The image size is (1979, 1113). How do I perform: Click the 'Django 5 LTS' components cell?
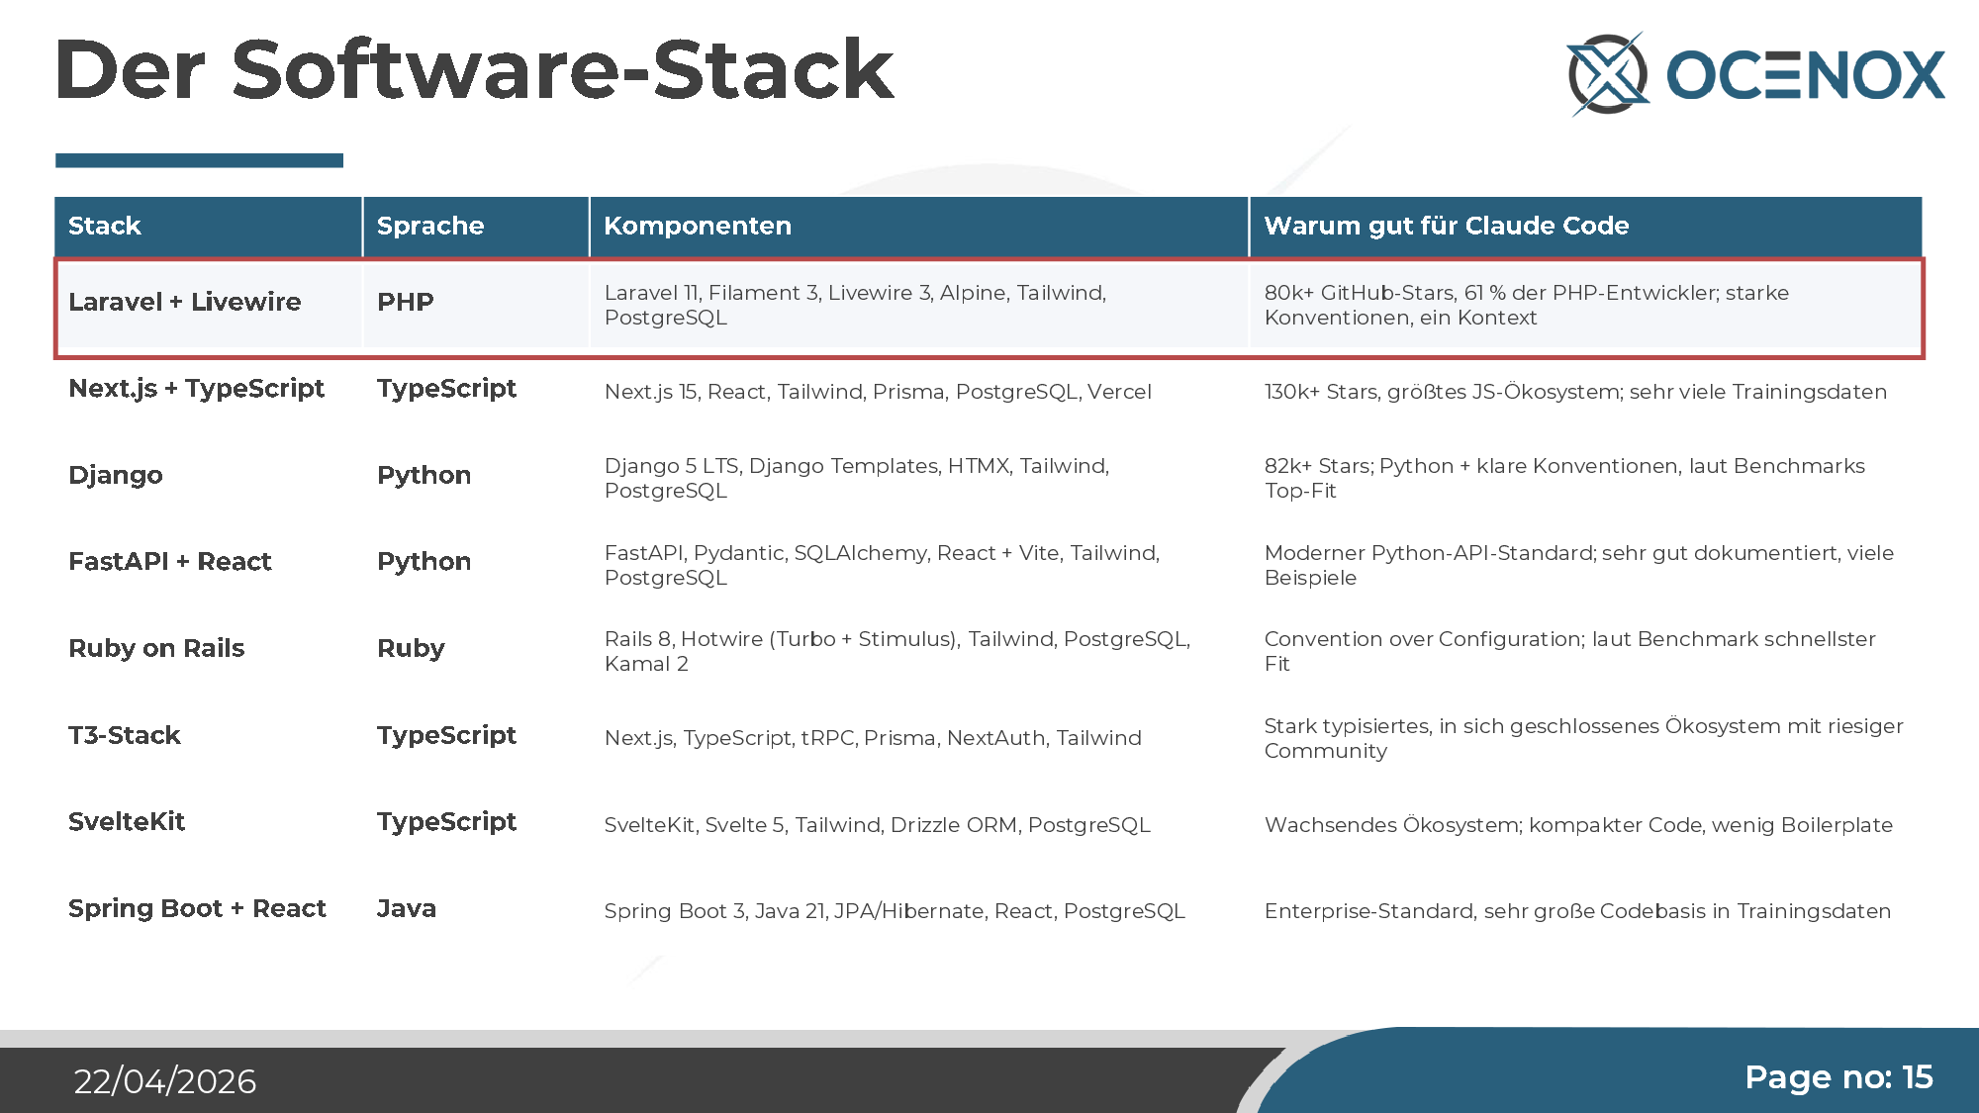tap(919, 478)
